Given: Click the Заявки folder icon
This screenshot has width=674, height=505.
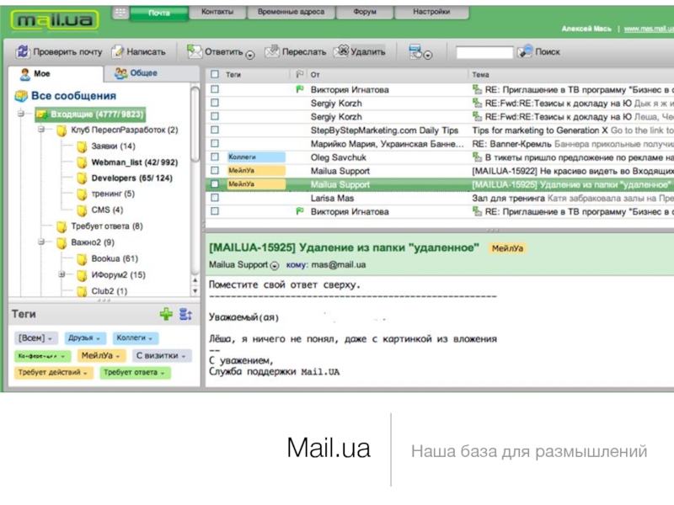Looking at the screenshot, I should pos(82,146).
